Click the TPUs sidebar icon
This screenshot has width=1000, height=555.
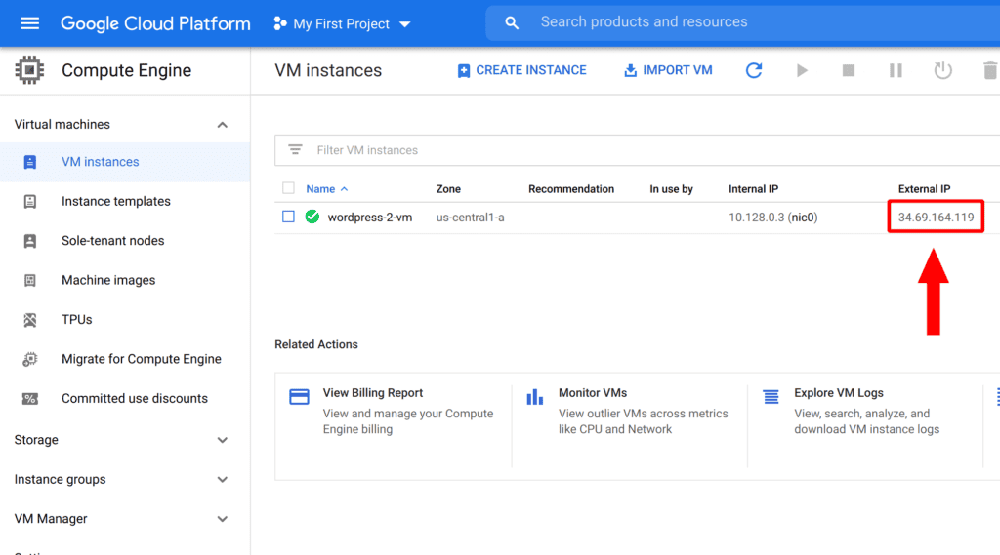(30, 320)
